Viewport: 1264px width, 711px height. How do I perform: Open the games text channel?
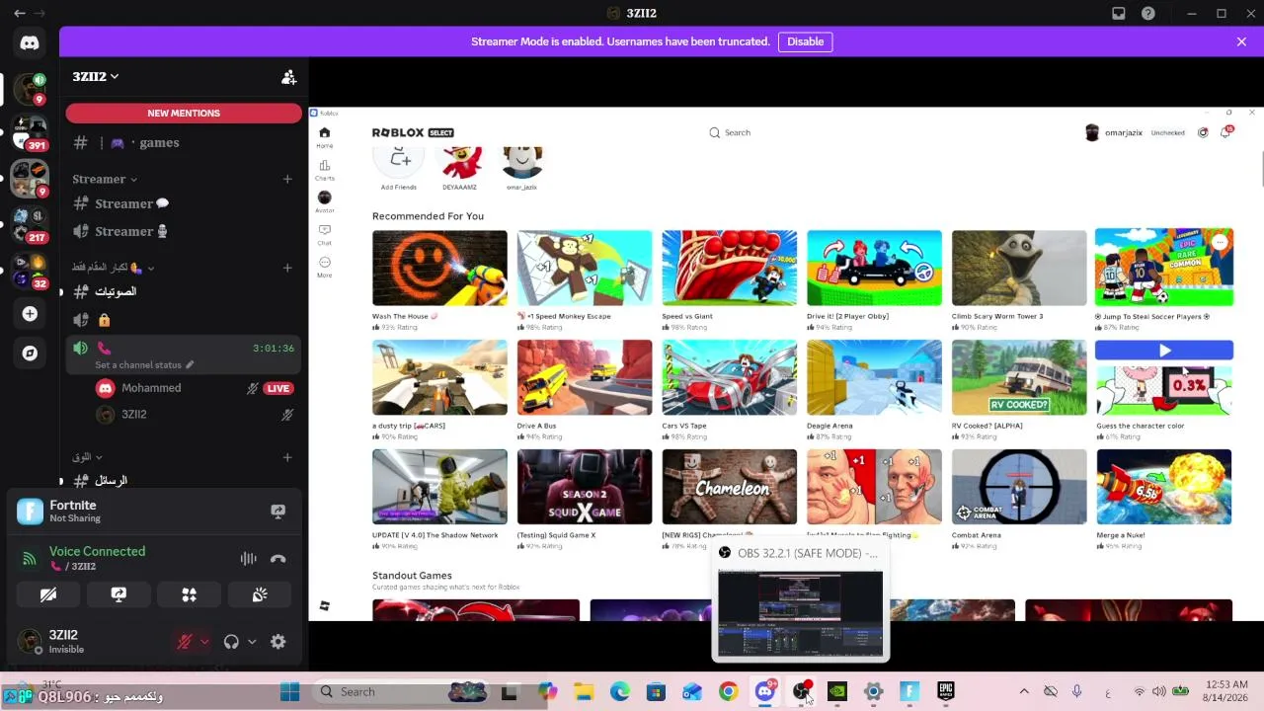coord(184,143)
